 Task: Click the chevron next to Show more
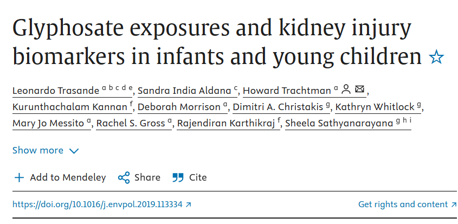pos(74,151)
